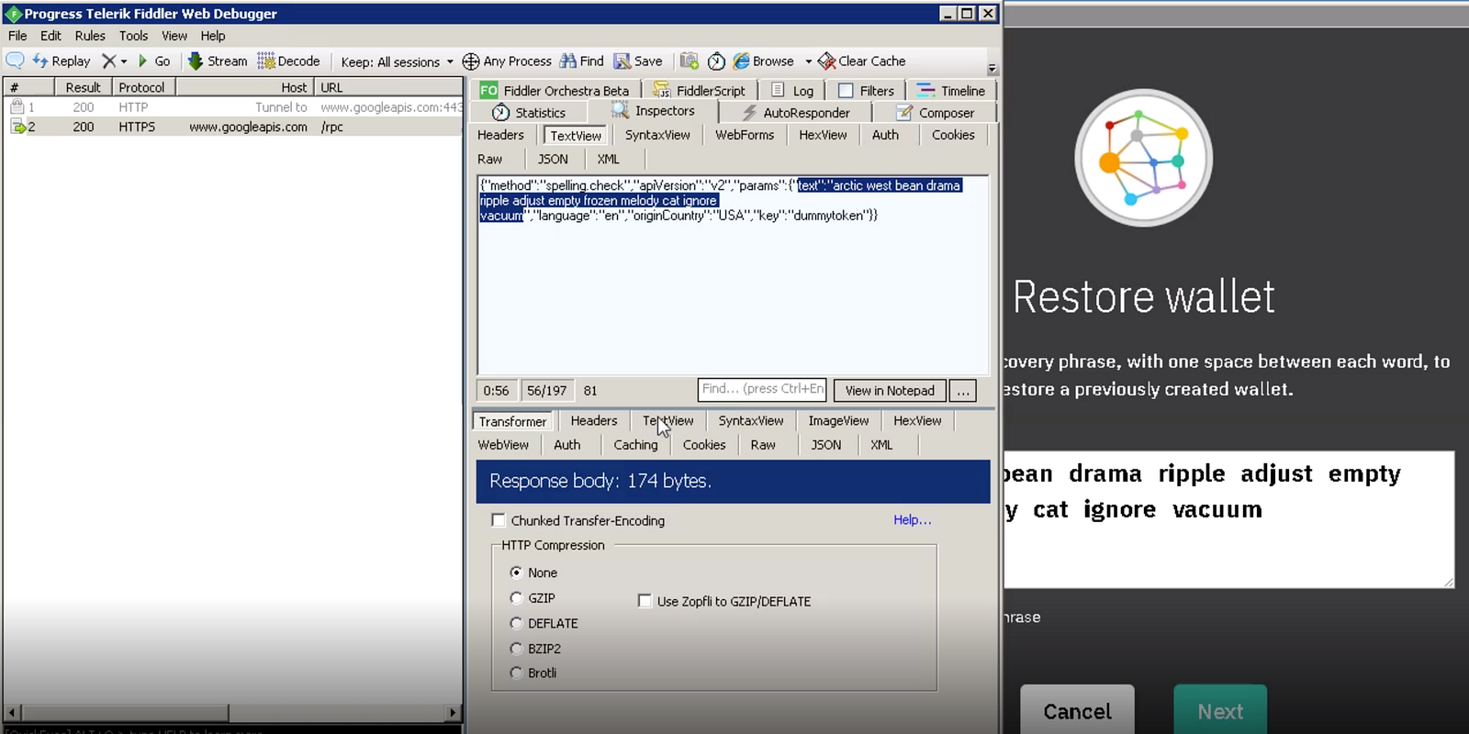Image resolution: width=1469 pixels, height=734 pixels.
Task: Click the Any Process target icon
Action: 471,61
